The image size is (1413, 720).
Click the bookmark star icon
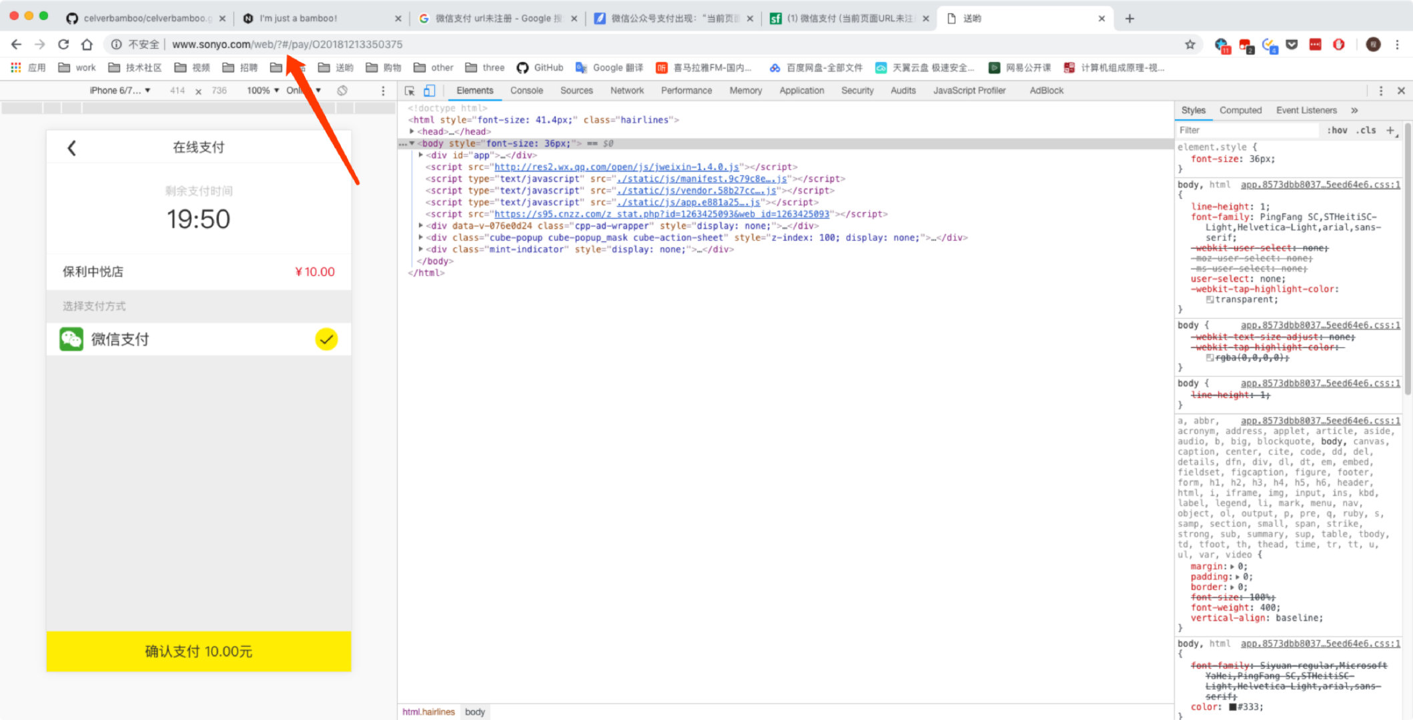(x=1190, y=45)
